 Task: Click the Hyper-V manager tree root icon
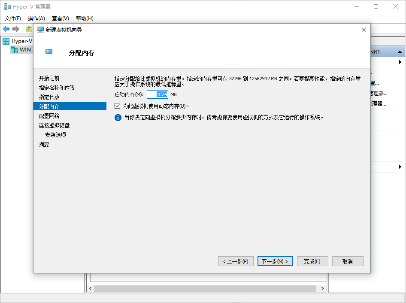6,41
